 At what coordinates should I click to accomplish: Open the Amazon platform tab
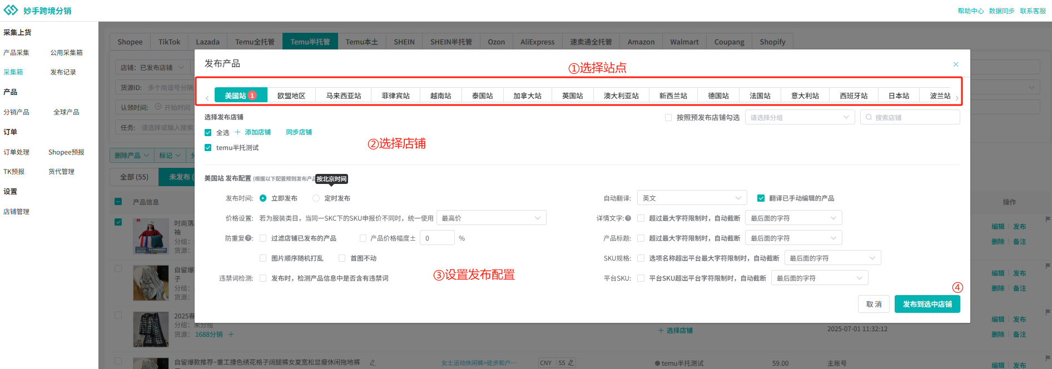(641, 42)
